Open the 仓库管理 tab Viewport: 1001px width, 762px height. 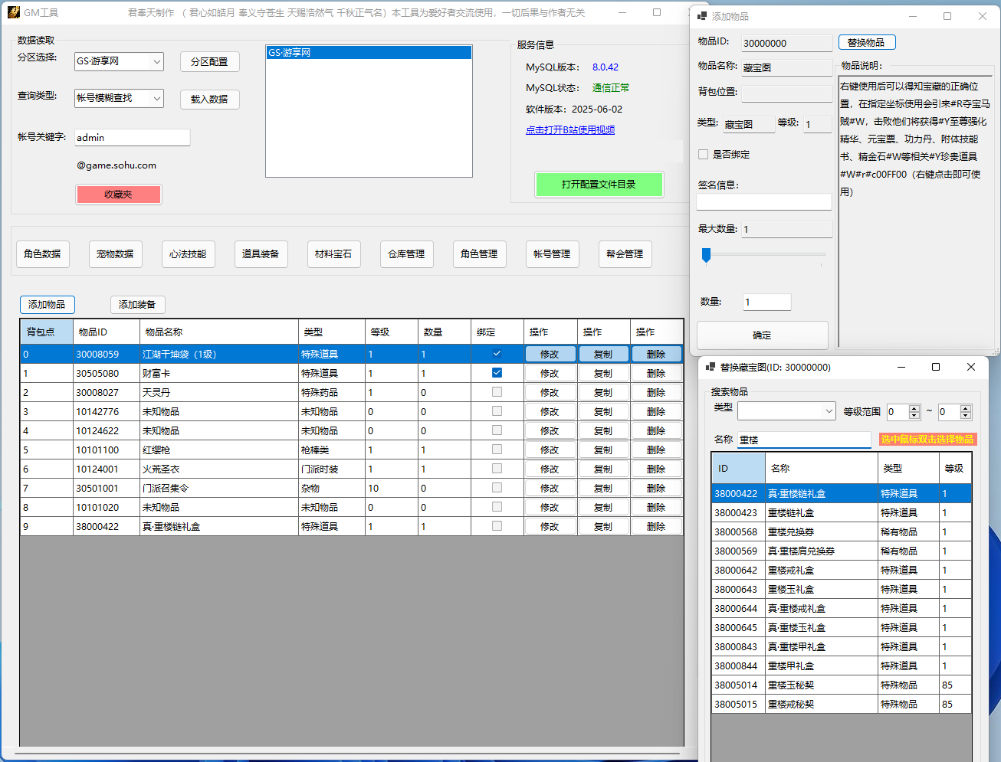pos(406,254)
